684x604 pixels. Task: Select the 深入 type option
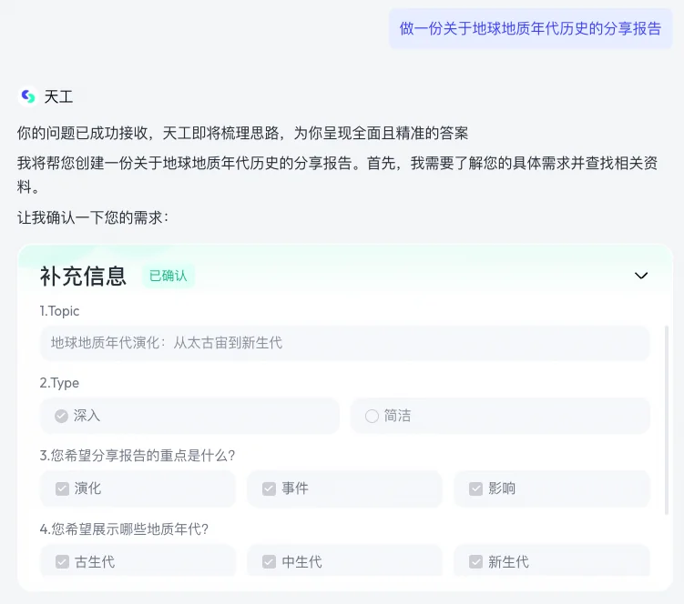(62, 416)
